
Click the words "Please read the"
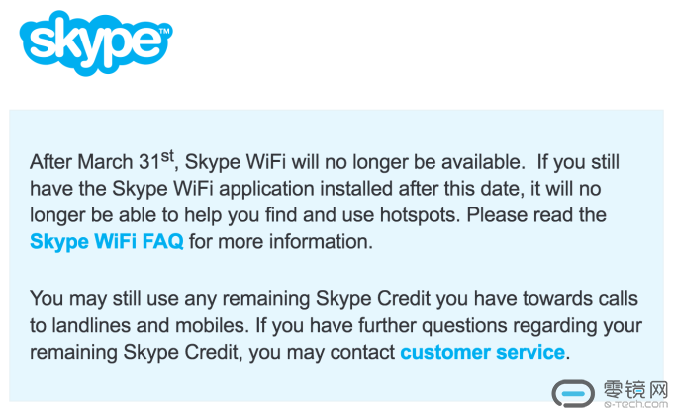pyautogui.click(x=551, y=214)
